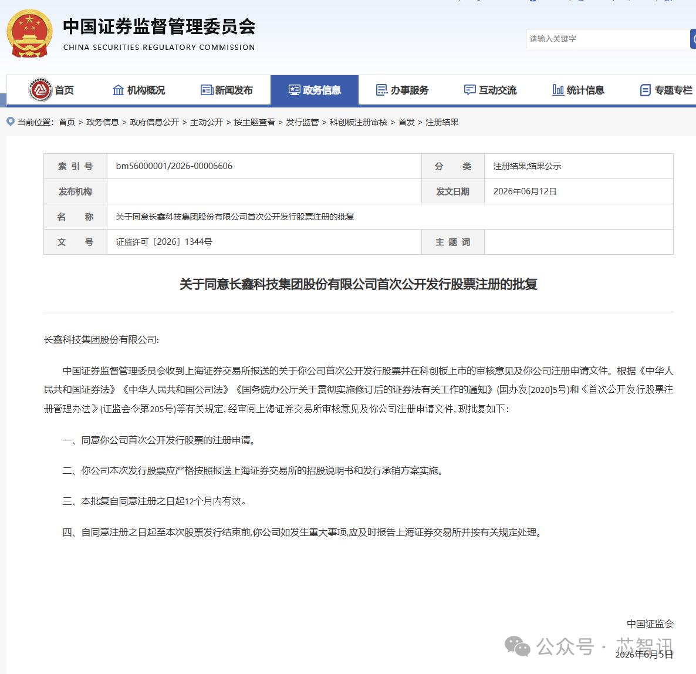
Task: Click the home tab's round emblem icon
Action: point(40,90)
